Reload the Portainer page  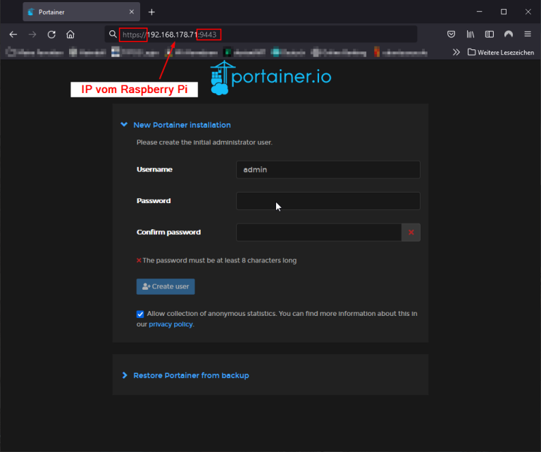(x=51, y=35)
